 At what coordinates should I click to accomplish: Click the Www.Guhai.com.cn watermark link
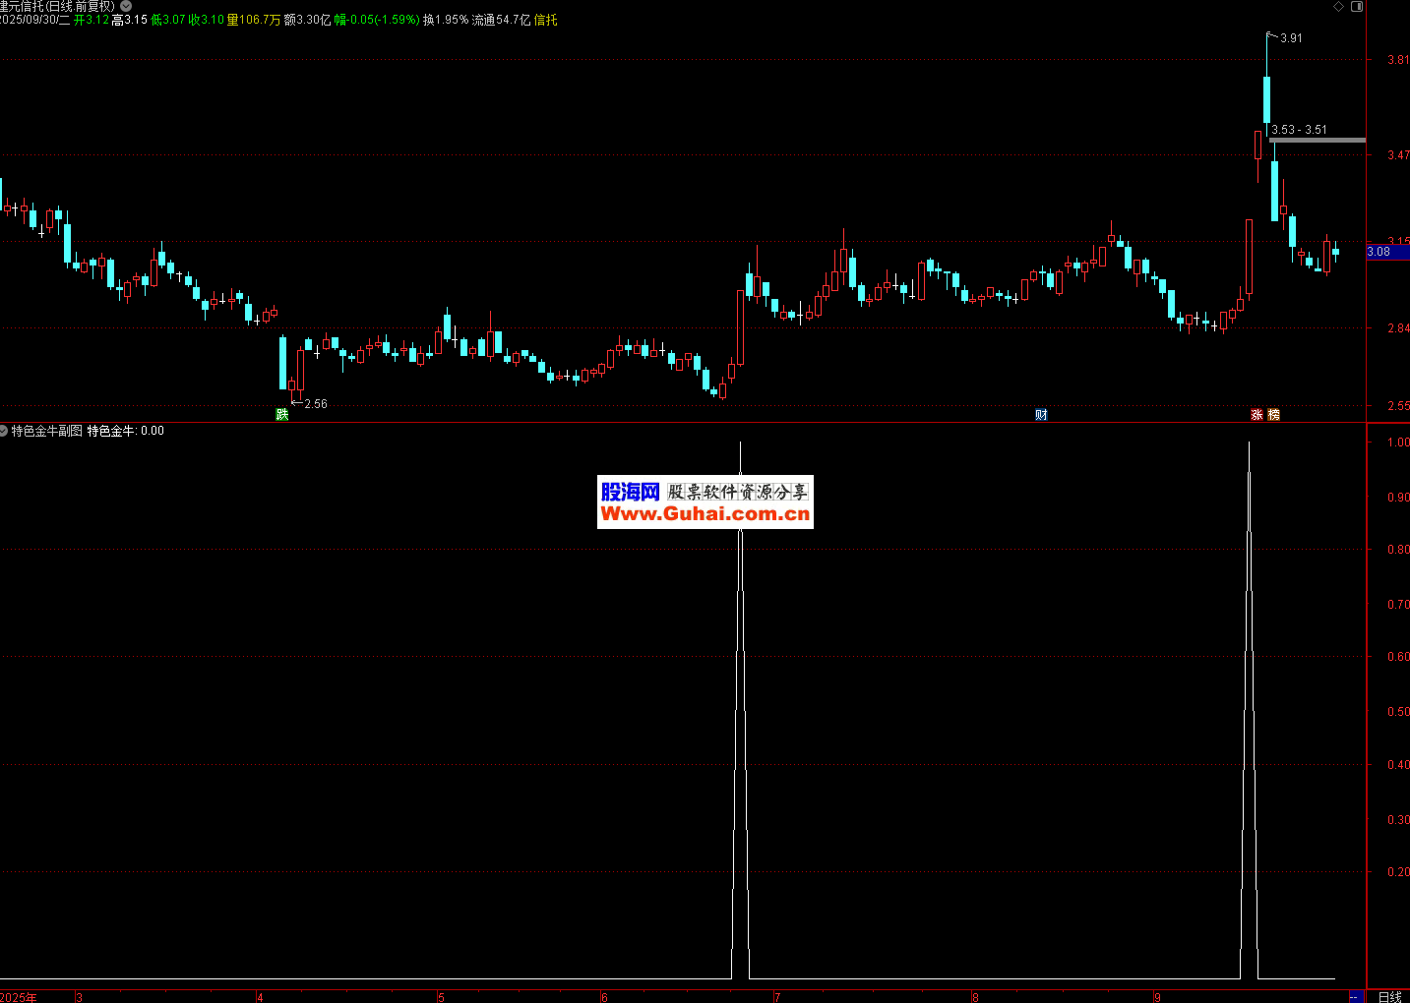pos(705,513)
